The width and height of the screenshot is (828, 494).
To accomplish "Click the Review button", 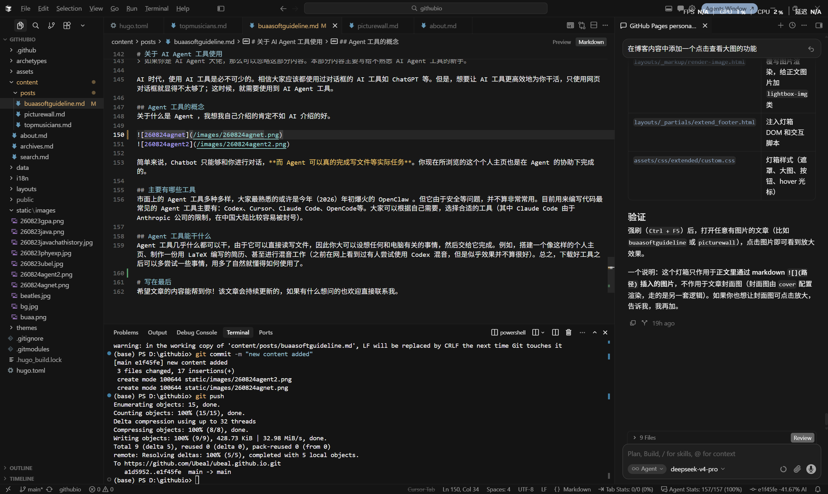I will (x=802, y=438).
